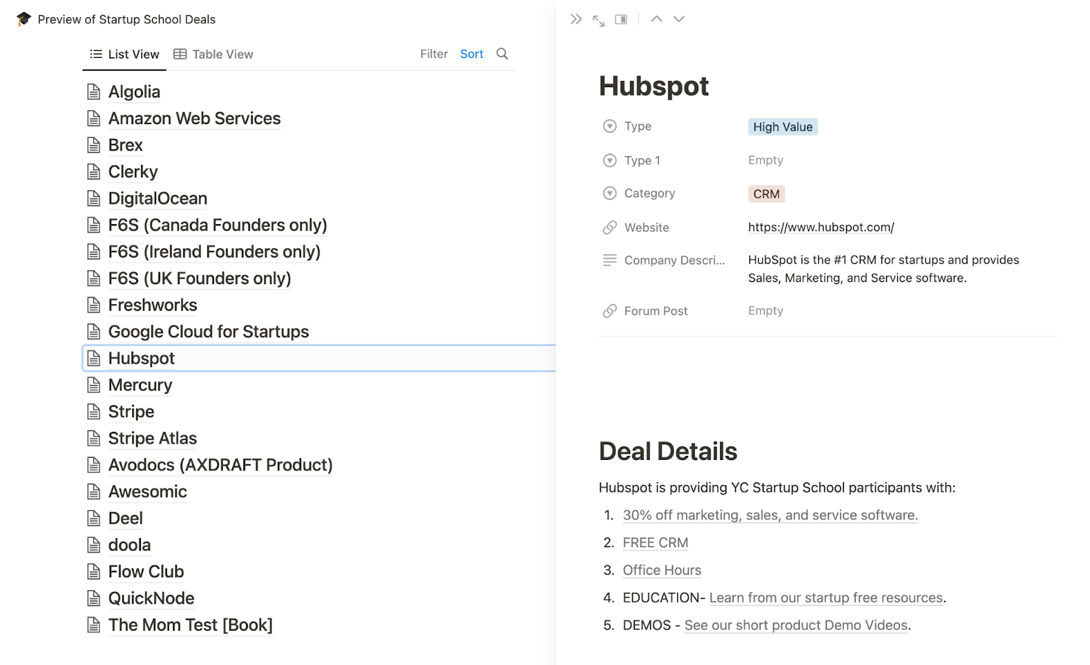
Task: Click the page icon beside Algolia
Action: point(94,91)
